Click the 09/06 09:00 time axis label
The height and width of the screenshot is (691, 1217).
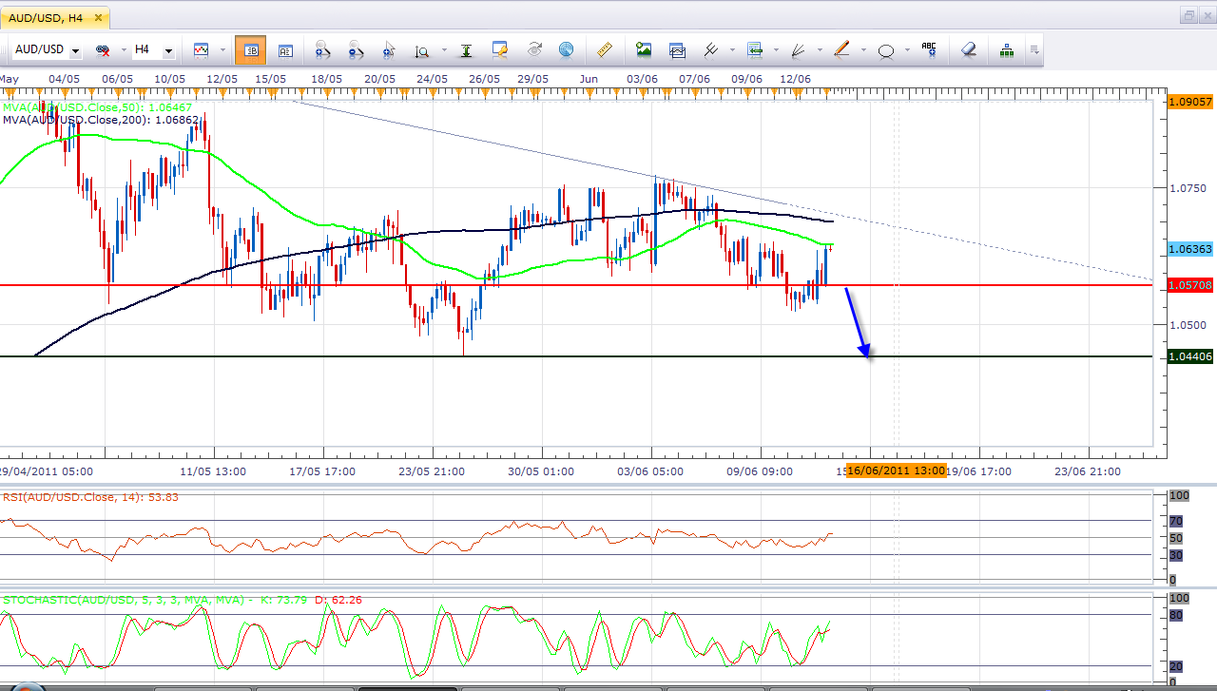pos(760,470)
